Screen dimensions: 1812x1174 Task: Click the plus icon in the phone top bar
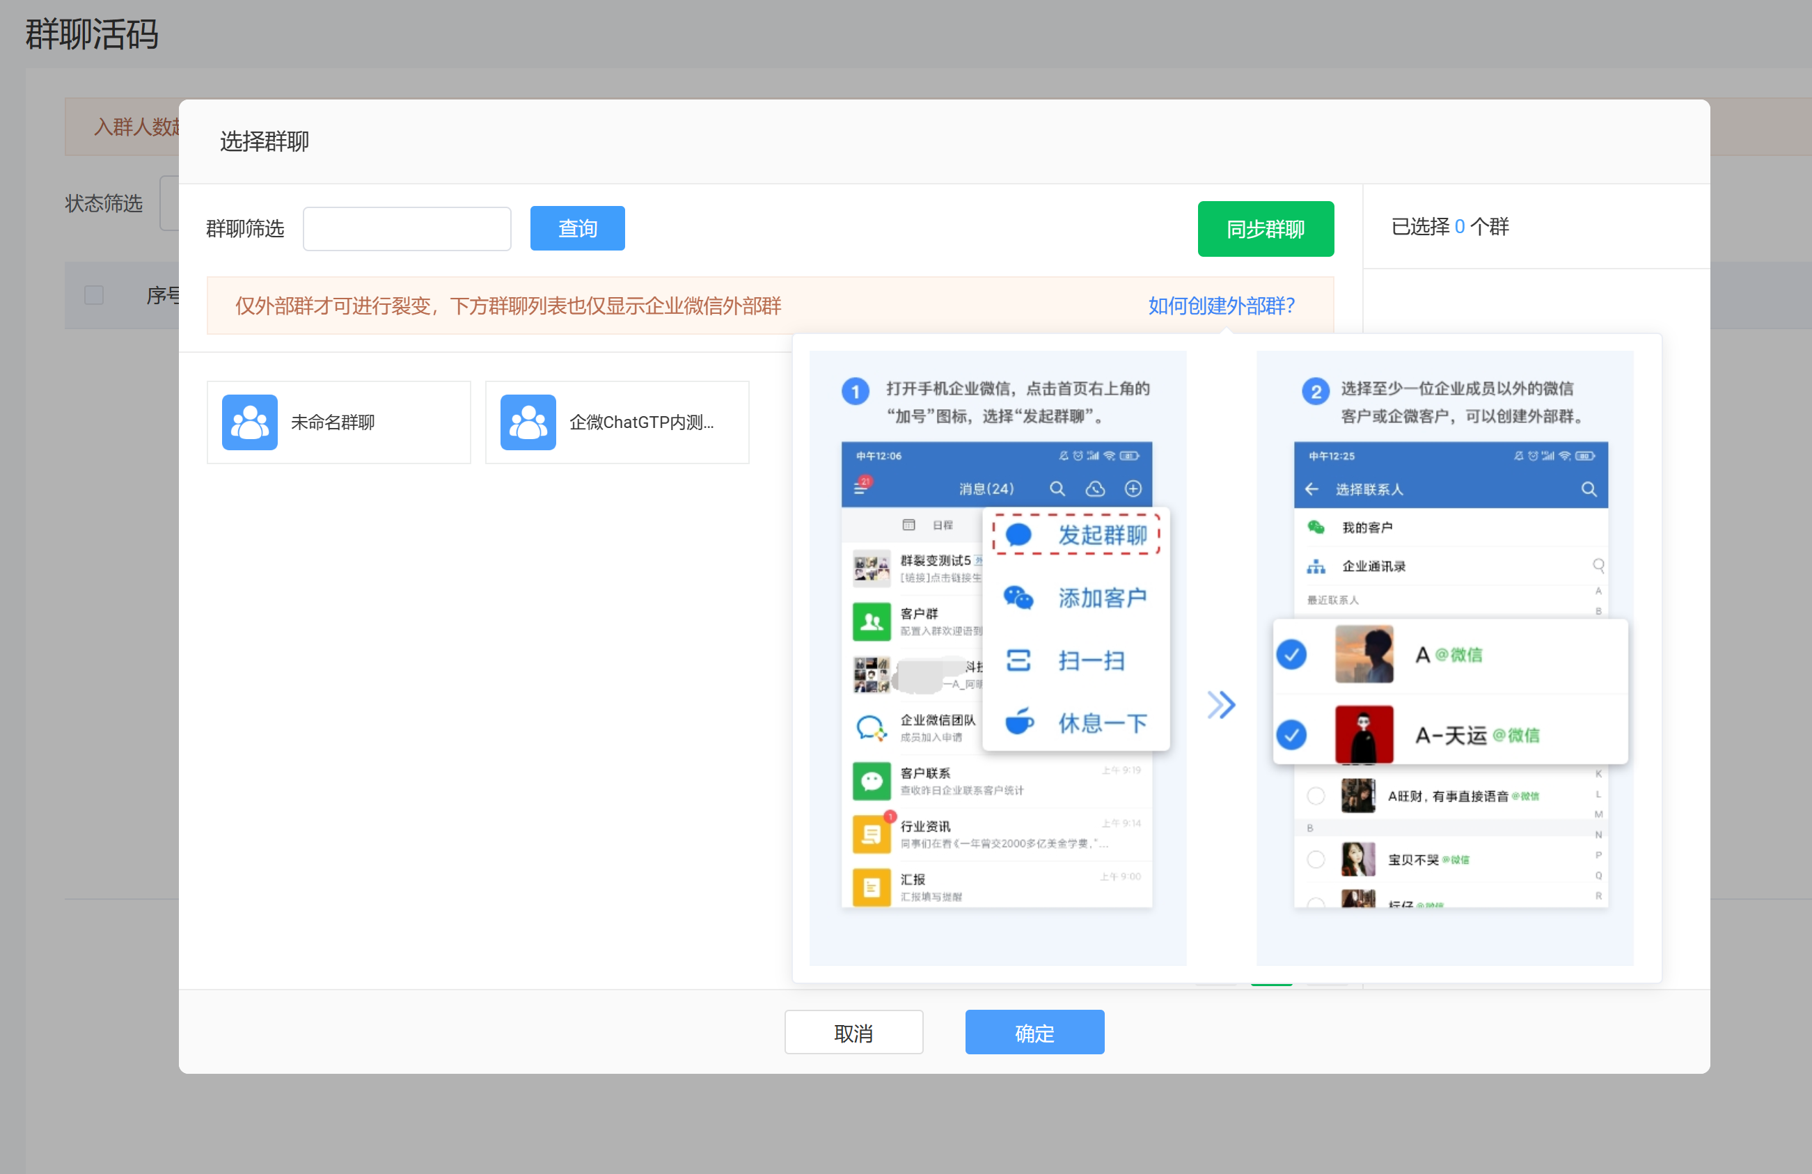click(x=1133, y=489)
